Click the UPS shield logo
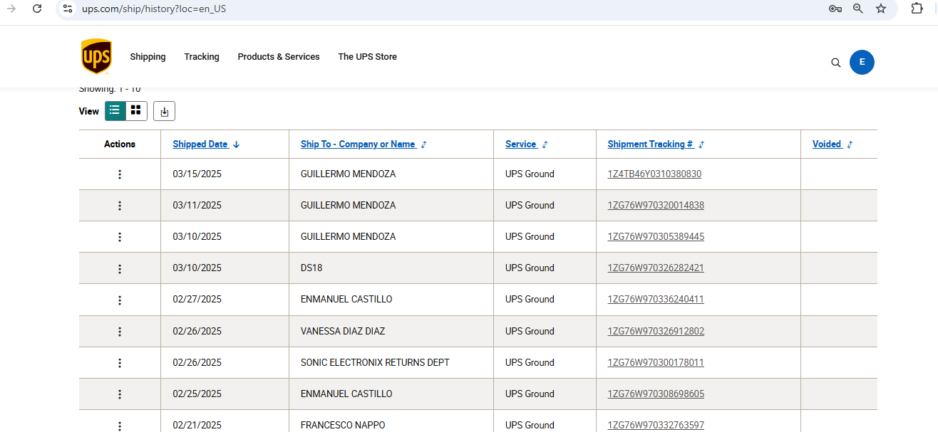Viewport: 938px width, 432px height. click(96, 57)
